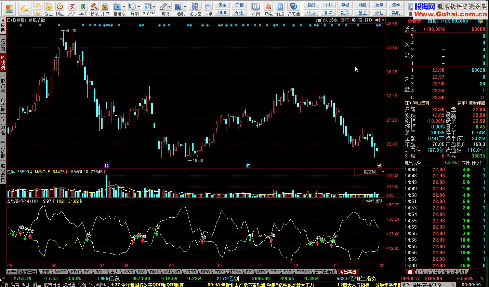
Task: Expand the F10/F9 dropdown arrow
Action: click(154, 7)
